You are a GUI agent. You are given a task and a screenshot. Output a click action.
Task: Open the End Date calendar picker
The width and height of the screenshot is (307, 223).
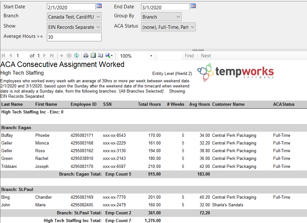193,6
